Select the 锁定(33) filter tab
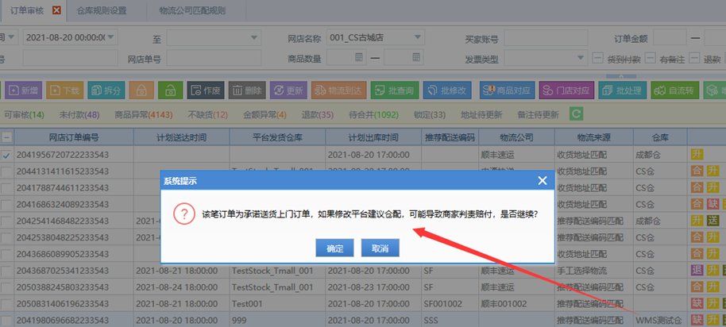 click(430, 114)
